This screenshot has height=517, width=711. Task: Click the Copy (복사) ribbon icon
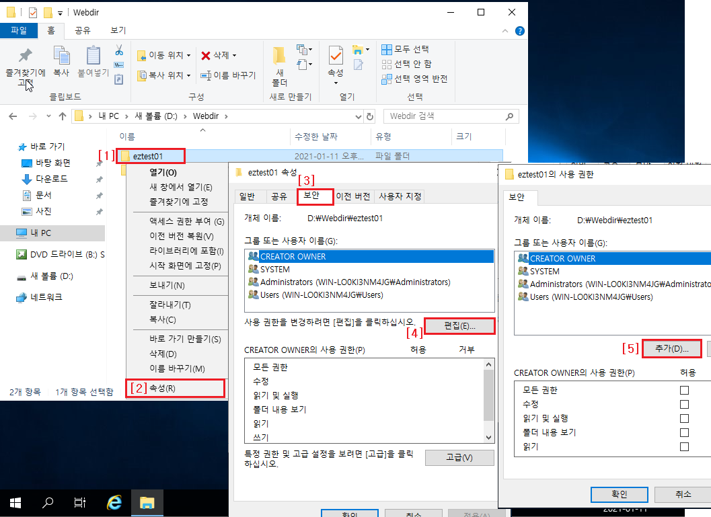pyautogui.click(x=61, y=56)
